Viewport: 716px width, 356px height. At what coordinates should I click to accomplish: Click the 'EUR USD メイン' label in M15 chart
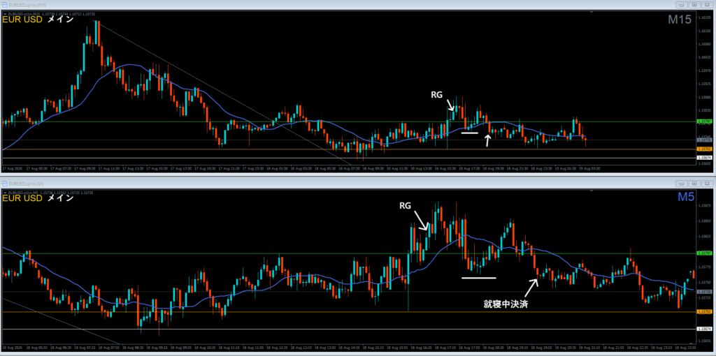pyautogui.click(x=38, y=20)
